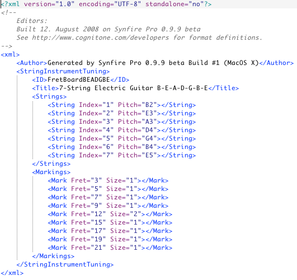This screenshot has width=297, height=280.
Task: Click the FretBoardBEADGBE ID text
Action: tap(79, 80)
